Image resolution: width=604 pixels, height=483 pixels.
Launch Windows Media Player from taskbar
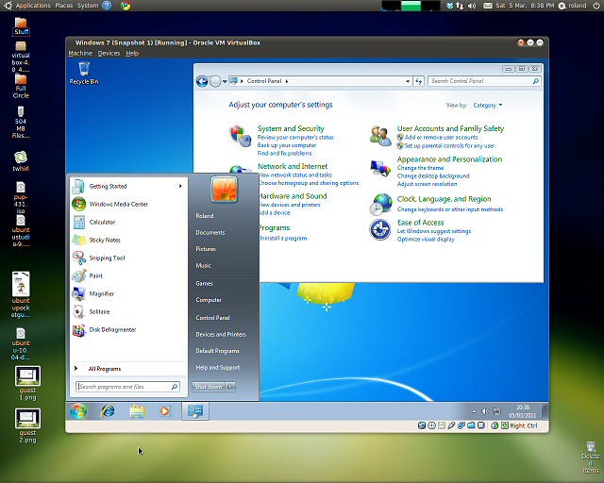165,411
